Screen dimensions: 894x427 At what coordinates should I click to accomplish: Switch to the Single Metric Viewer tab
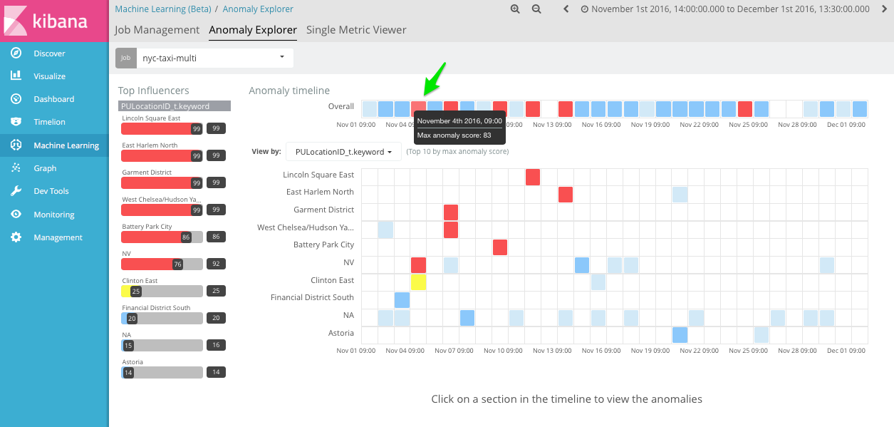pos(356,30)
